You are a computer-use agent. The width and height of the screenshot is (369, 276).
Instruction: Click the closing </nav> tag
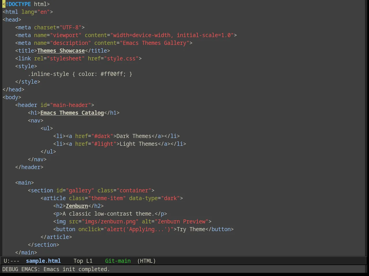(37, 159)
